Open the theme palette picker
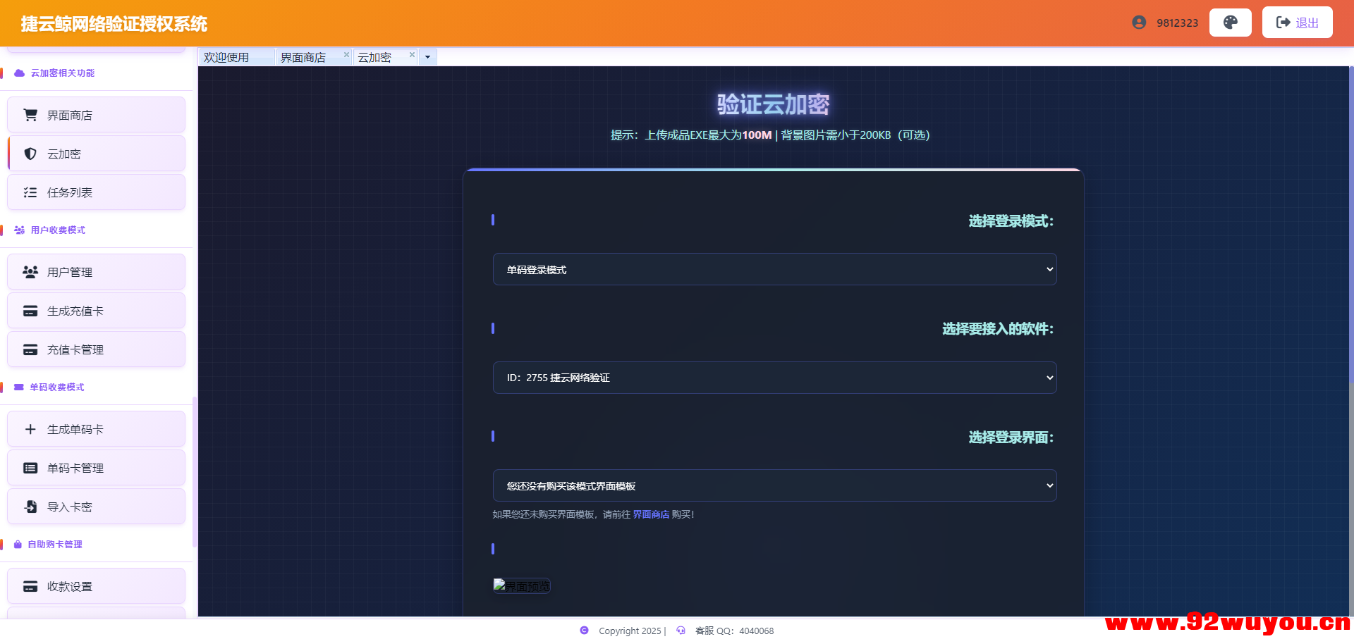Viewport: 1354px width, 639px height. pos(1230,22)
